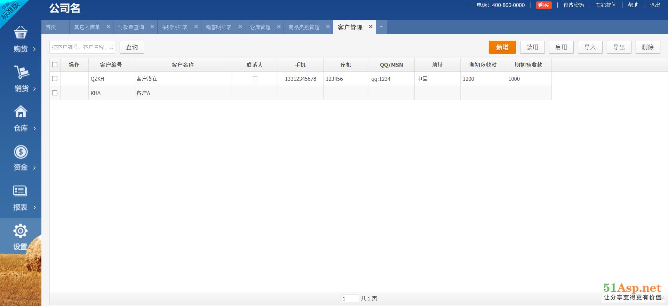Check the row checkbox for KHA
Screen dimensions: 668x306
[x=55, y=93]
